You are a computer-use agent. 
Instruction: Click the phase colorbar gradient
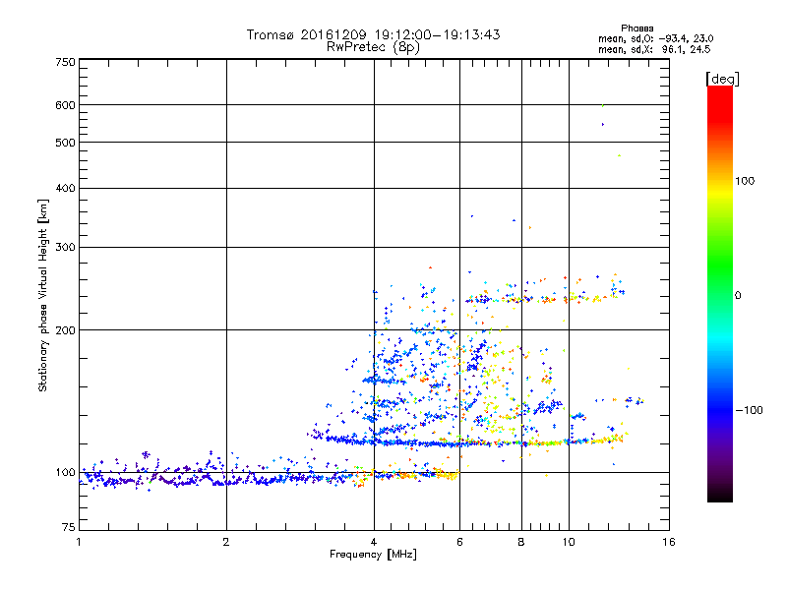(x=720, y=293)
